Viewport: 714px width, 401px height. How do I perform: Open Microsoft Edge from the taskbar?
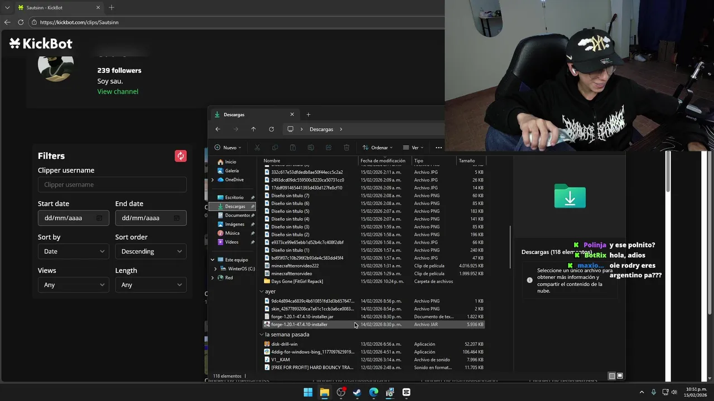tap(374, 392)
